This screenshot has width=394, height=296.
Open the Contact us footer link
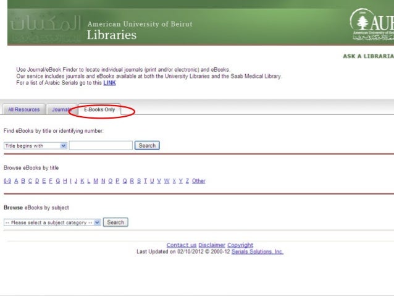click(x=182, y=245)
